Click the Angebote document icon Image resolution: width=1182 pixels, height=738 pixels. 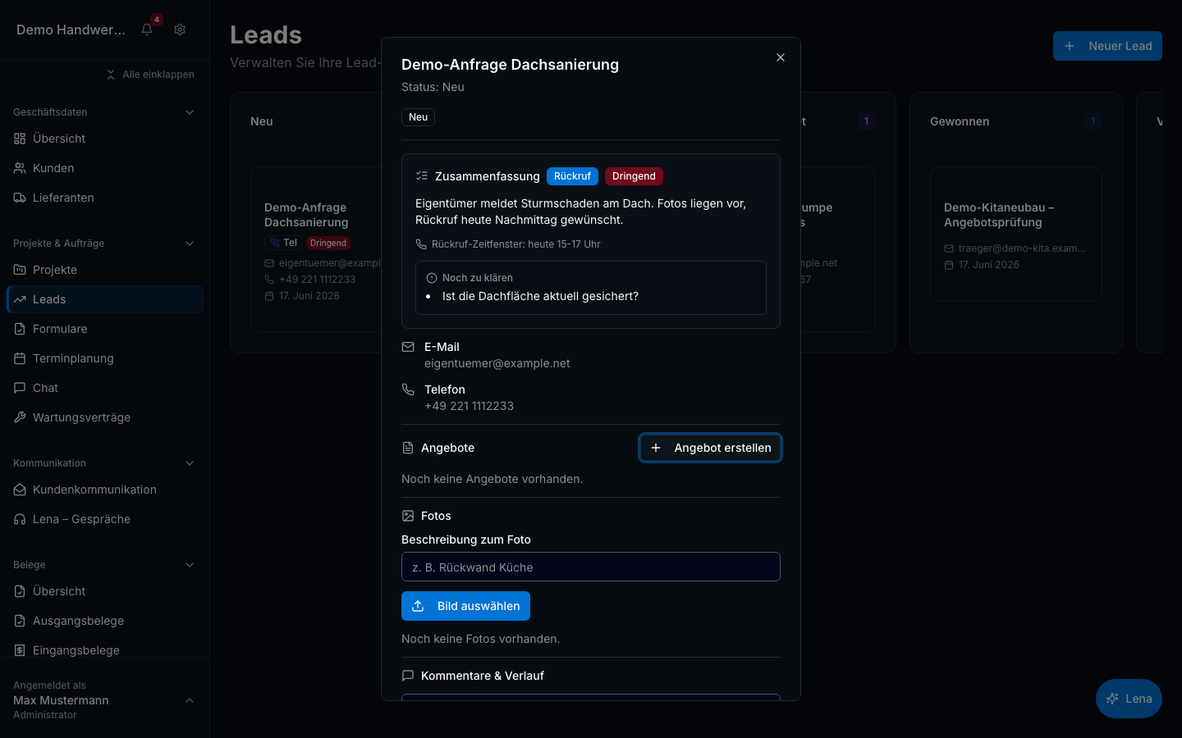tap(408, 448)
